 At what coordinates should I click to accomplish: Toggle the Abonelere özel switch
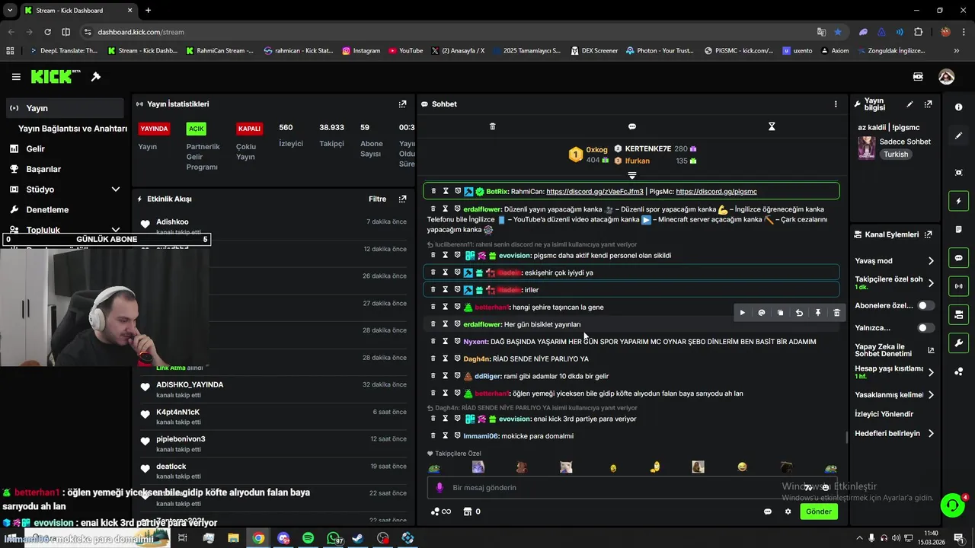[925, 305]
